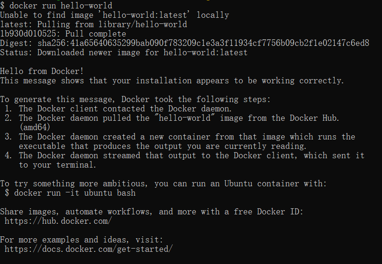382x264 pixels.
Task: Click 'to your terminal.' continuation line
Action: pyautogui.click(x=58, y=165)
